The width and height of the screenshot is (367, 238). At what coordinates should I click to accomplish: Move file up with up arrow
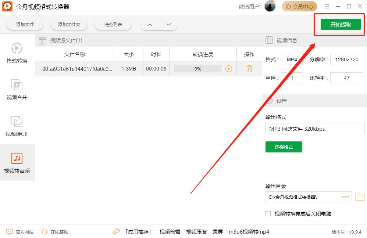tap(149, 24)
